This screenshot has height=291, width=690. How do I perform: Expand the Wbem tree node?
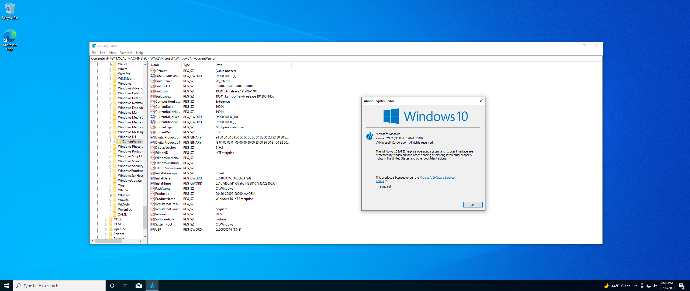tap(110, 69)
